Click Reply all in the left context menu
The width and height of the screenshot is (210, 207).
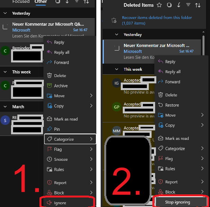coord(70,52)
